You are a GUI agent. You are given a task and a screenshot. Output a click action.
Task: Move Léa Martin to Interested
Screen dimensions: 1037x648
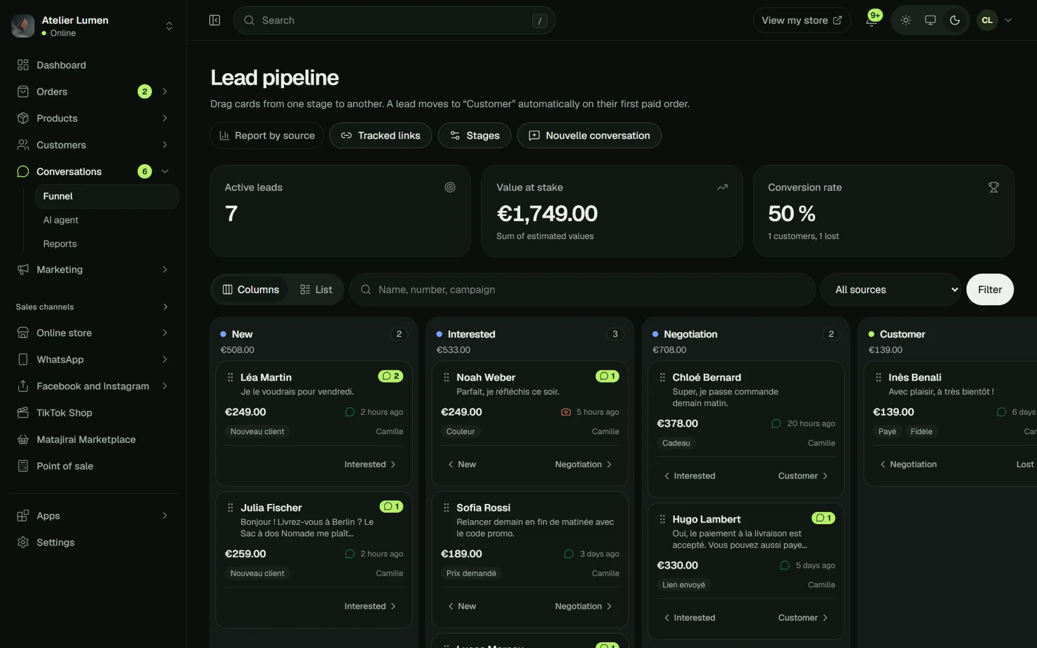pos(370,464)
